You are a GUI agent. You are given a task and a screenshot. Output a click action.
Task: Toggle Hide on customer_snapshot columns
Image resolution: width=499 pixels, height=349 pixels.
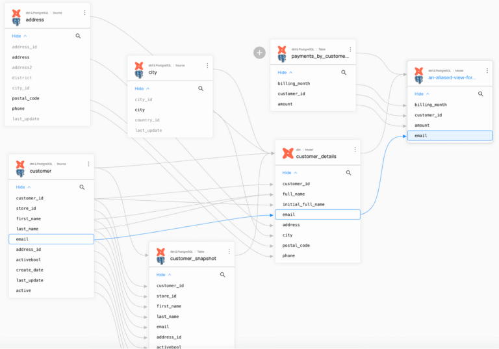pos(163,275)
